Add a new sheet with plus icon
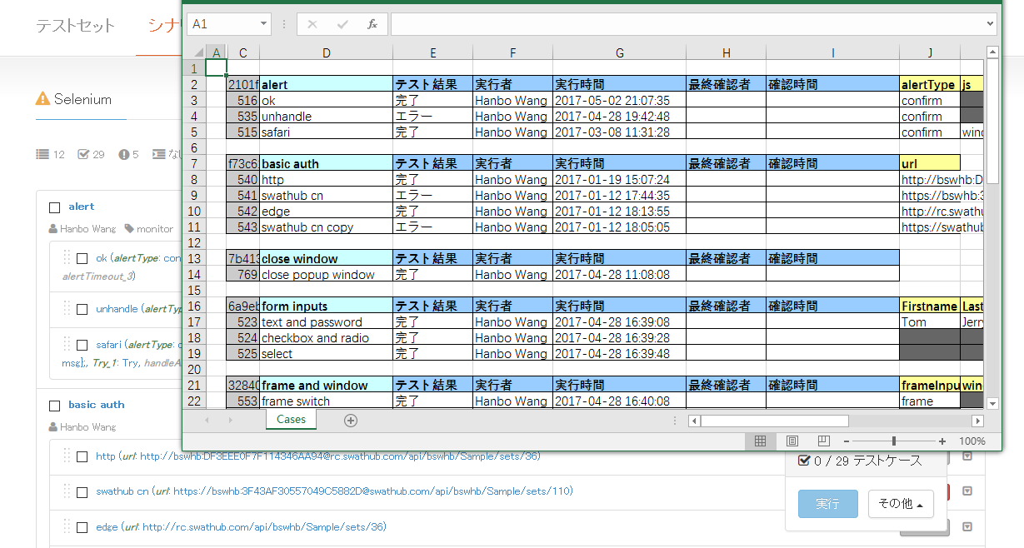Image resolution: width=1024 pixels, height=548 pixels. [x=351, y=421]
